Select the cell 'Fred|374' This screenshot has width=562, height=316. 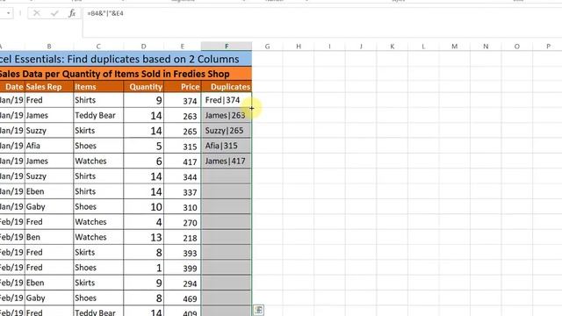click(227, 100)
